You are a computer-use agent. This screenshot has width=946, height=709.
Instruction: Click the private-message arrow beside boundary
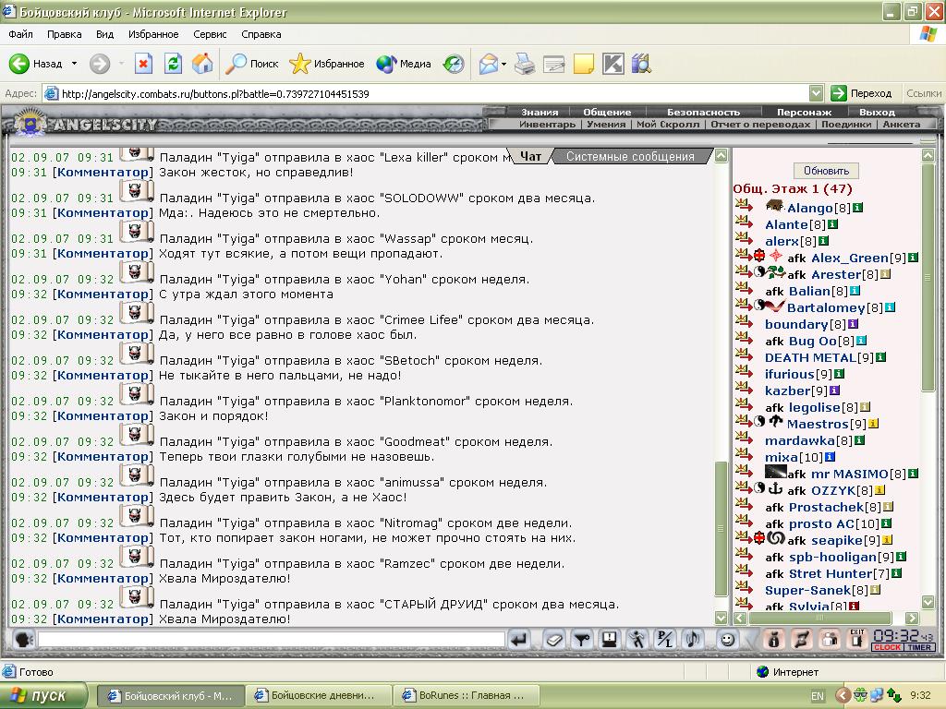(745, 323)
